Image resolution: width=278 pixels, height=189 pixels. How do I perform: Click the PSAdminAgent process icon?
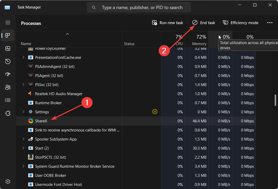point(31,66)
